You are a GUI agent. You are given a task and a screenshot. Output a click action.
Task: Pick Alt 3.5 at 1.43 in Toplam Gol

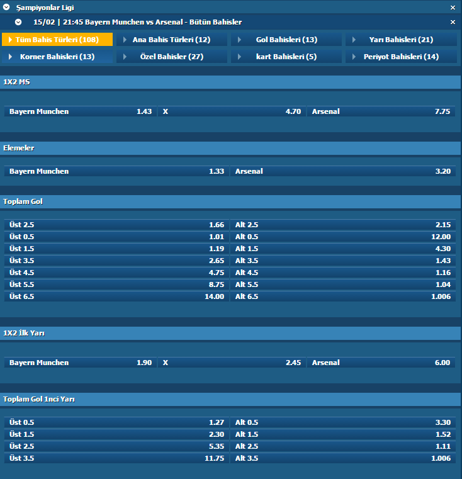tap(343, 261)
